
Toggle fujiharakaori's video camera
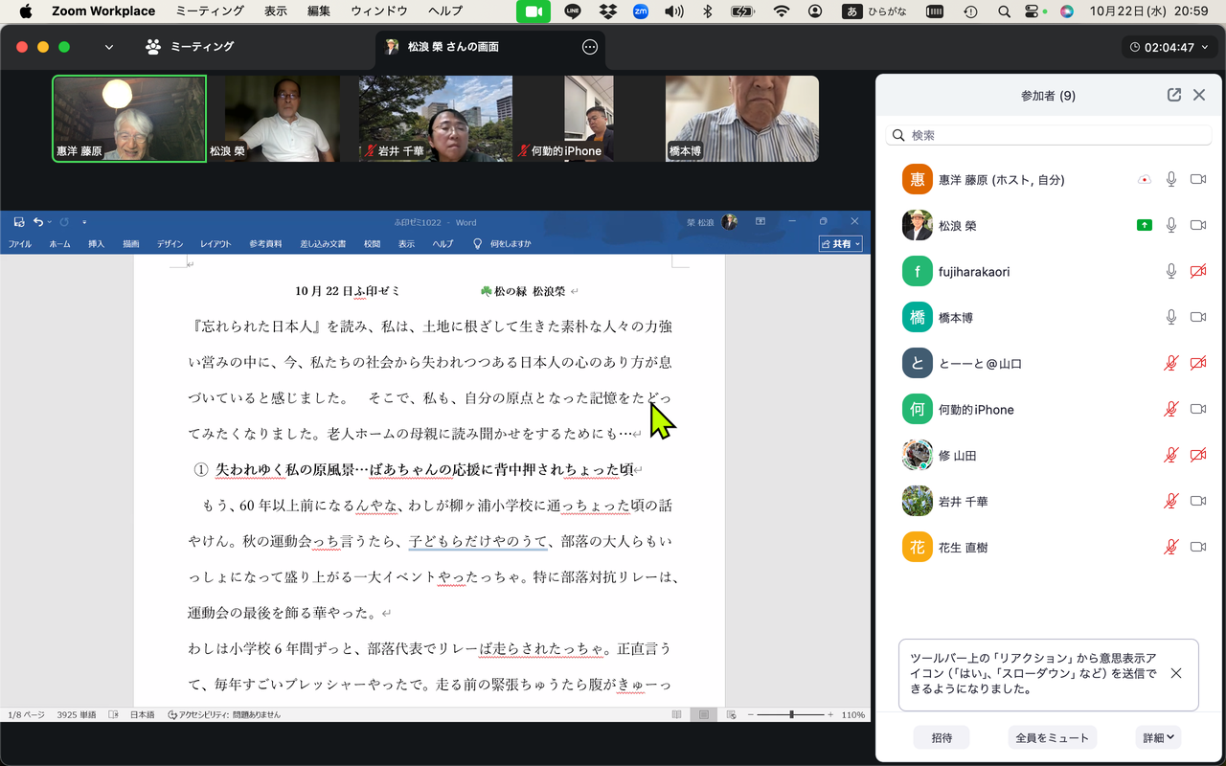[1197, 271]
